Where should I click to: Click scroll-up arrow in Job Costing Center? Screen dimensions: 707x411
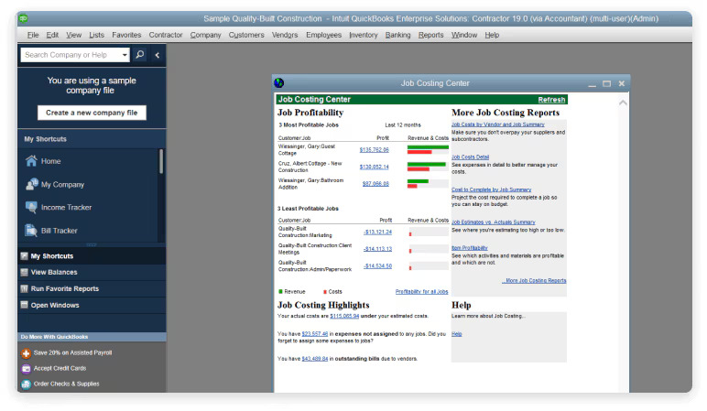click(623, 103)
